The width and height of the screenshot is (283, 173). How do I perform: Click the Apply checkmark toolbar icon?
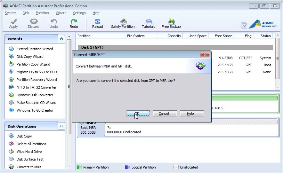point(13,22)
